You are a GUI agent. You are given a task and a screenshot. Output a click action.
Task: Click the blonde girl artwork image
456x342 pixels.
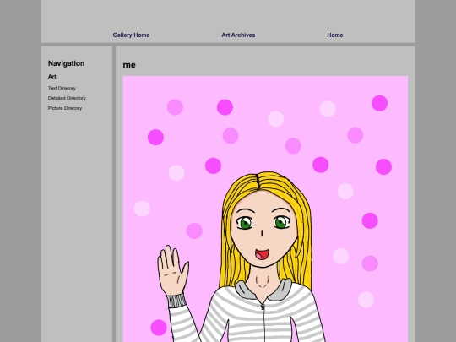[x=265, y=209]
